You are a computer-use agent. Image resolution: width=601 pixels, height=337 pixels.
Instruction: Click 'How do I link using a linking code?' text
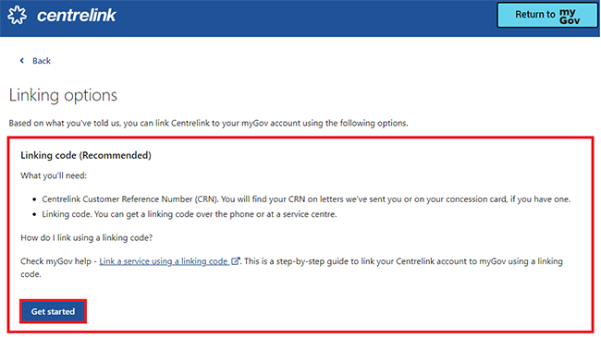pos(87,237)
